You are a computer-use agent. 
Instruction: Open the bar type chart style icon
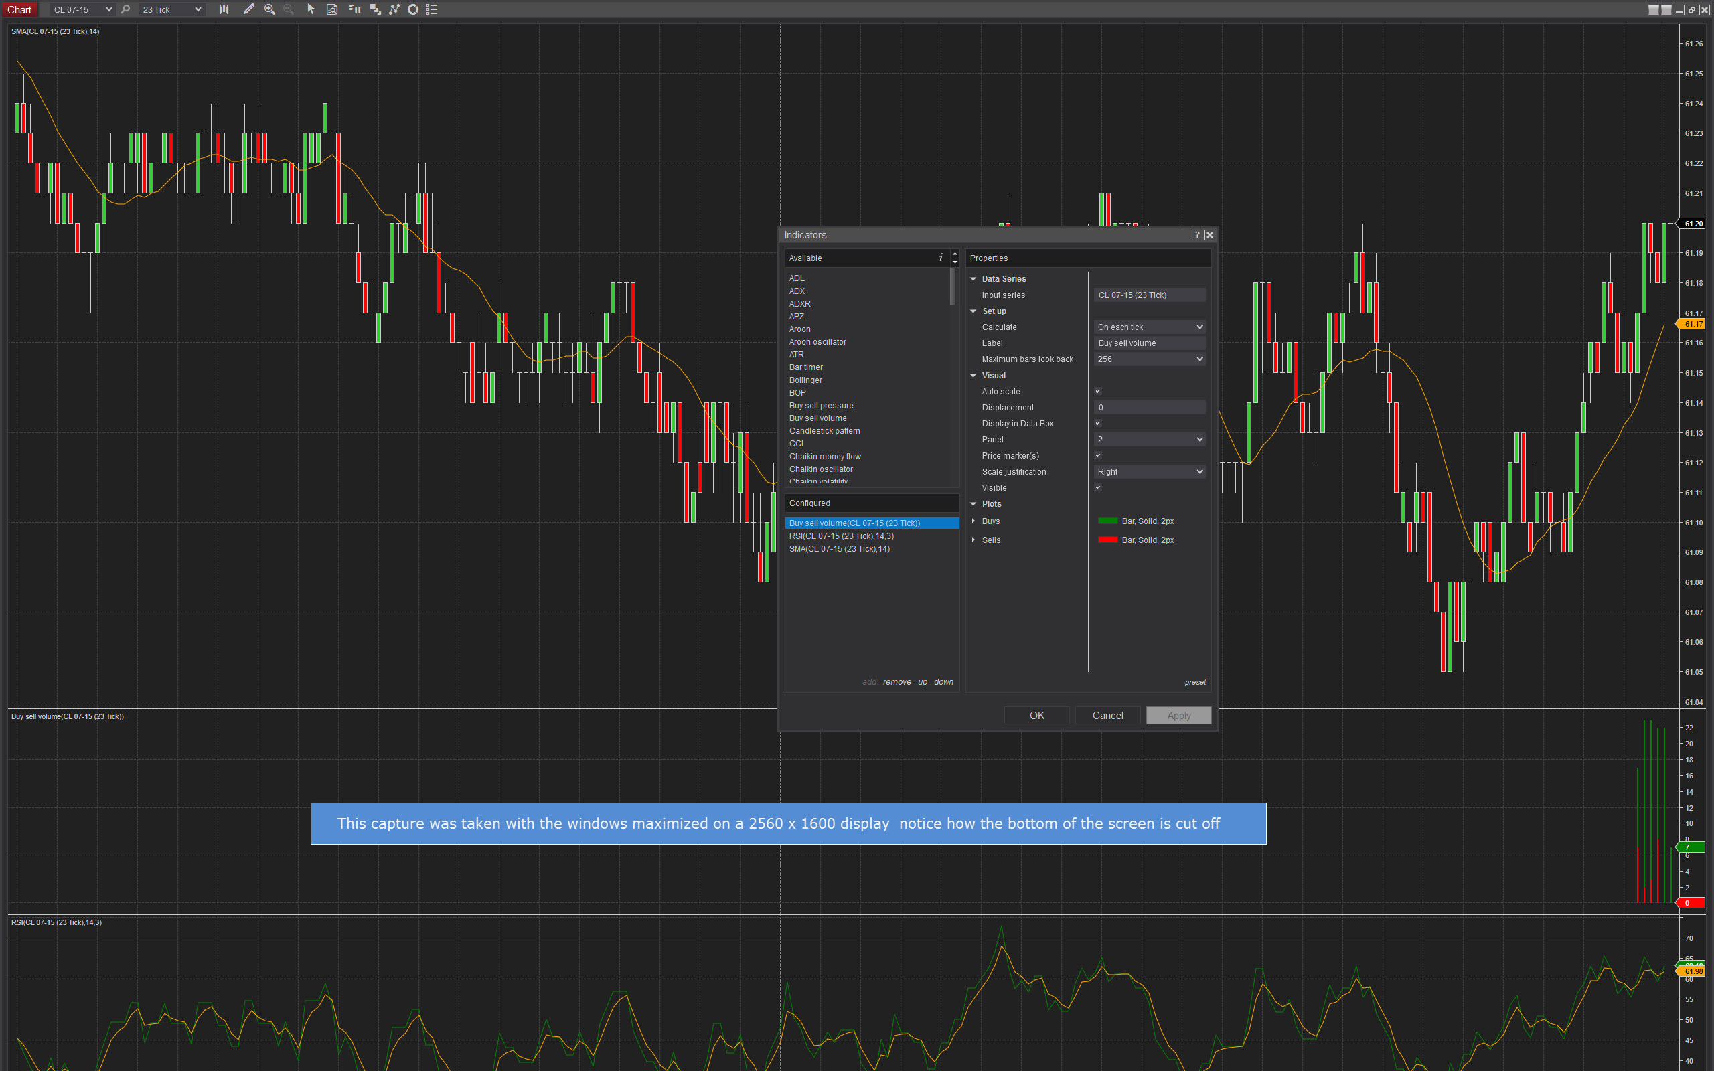(224, 9)
